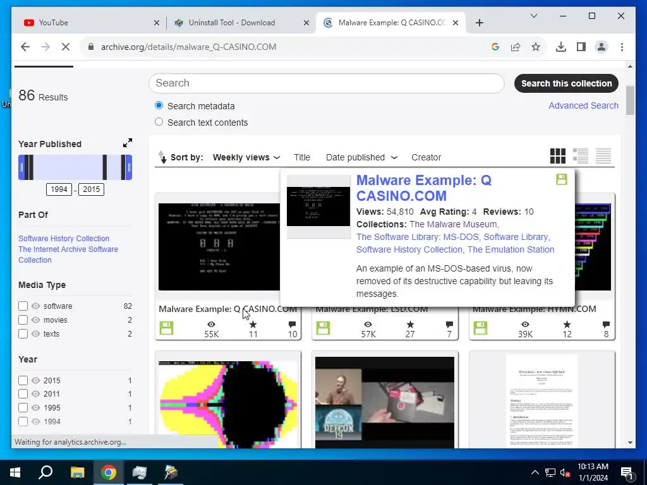Open File Explorer from taskbar
Screen dimensions: 647x485
click(x=77, y=472)
